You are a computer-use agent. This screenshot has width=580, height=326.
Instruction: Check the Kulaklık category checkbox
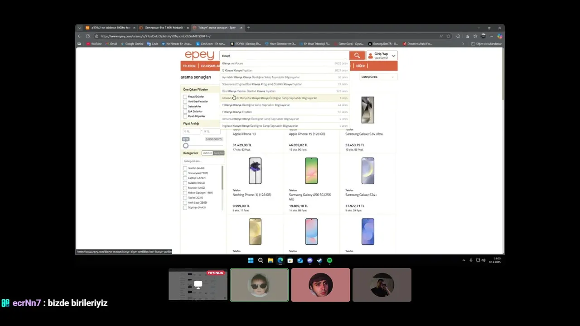185,183
